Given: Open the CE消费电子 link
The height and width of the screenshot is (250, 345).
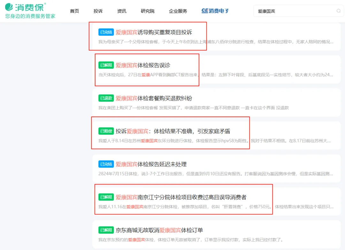Looking at the screenshot, I should 215,11.
